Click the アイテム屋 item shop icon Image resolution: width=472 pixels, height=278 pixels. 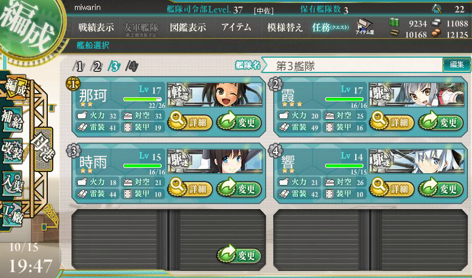click(x=365, y=27)
